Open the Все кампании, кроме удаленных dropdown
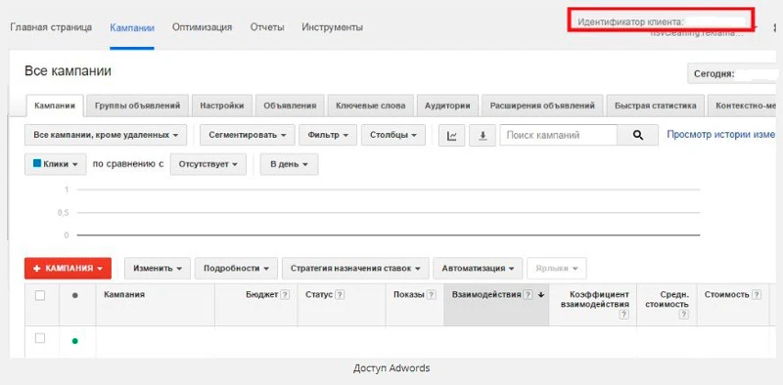The width and height of the screenshot is (783, 385). pos(106,135)
